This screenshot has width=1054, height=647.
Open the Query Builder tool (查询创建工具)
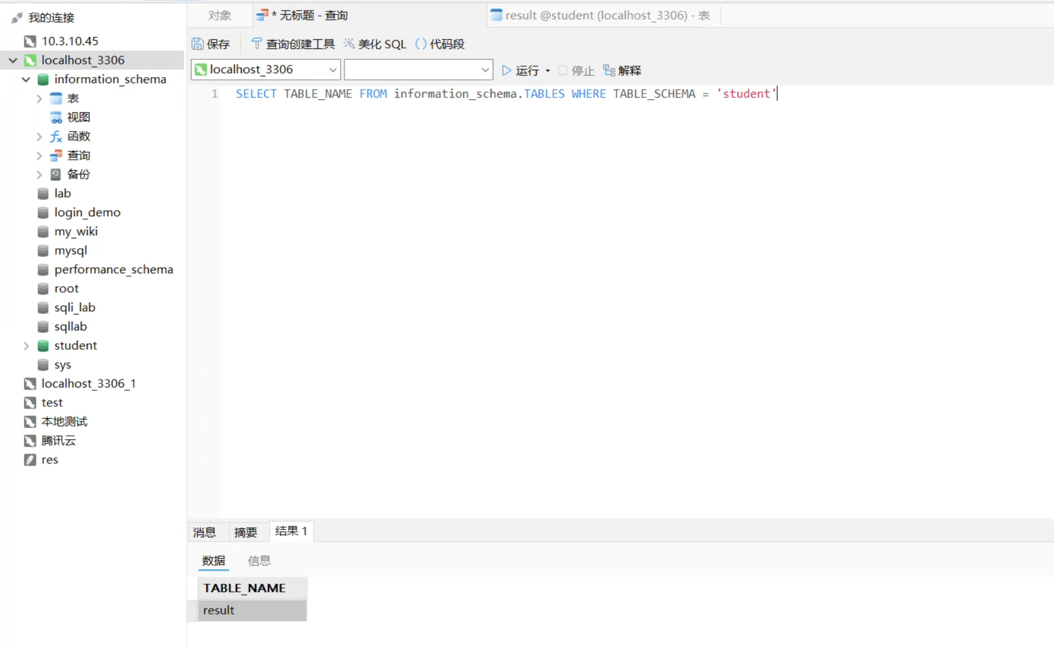257,44
